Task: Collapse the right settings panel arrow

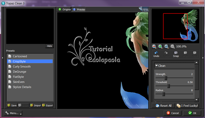Action: click(203, 58)
